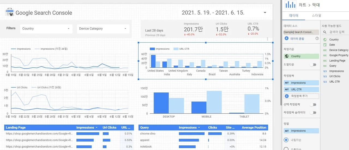Toggle the 측정항목 슬라이더 switch
This screenshot has width=349, height=150.
coord(314,112)
